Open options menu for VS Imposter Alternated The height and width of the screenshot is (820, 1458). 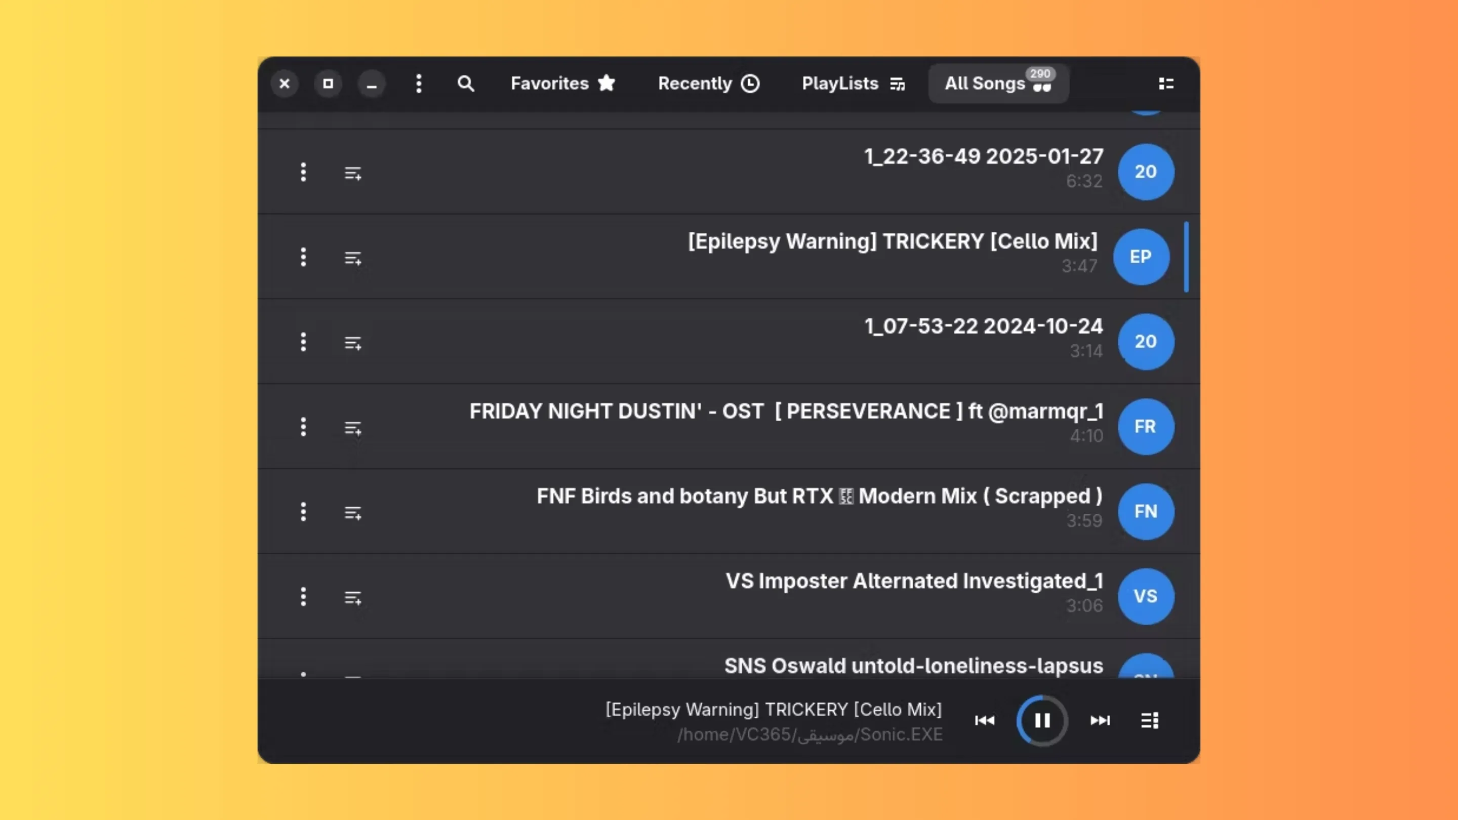tap(303, 596)
